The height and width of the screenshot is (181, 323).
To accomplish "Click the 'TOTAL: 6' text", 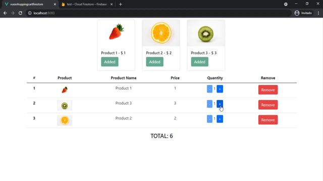I will (161, 136).
